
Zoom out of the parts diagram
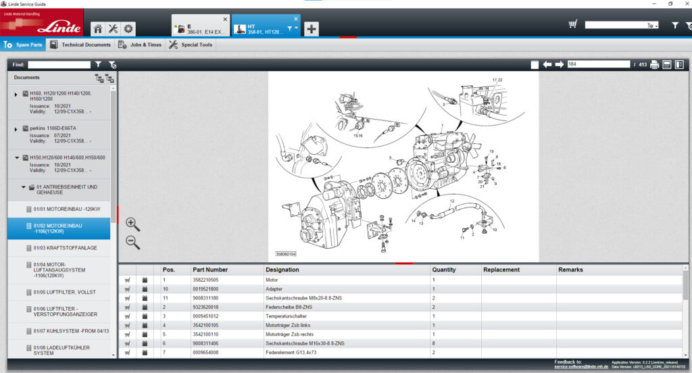tap(133, 243)
